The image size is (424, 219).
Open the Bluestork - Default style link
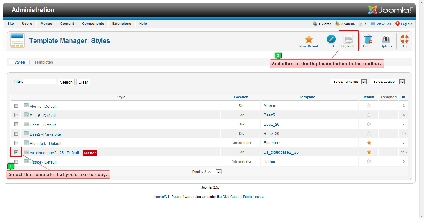[46, 144]
